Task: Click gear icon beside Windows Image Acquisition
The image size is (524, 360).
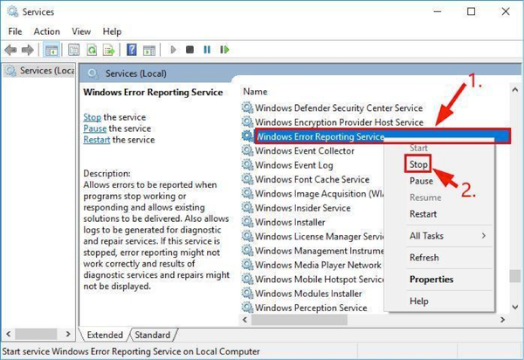Action: 247,193
